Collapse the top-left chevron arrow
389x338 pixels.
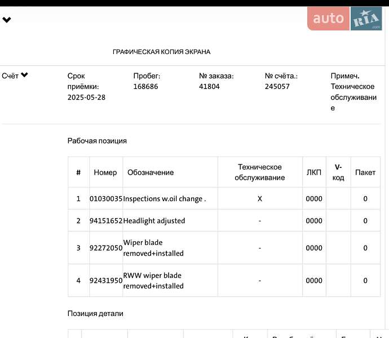[7, 20]
